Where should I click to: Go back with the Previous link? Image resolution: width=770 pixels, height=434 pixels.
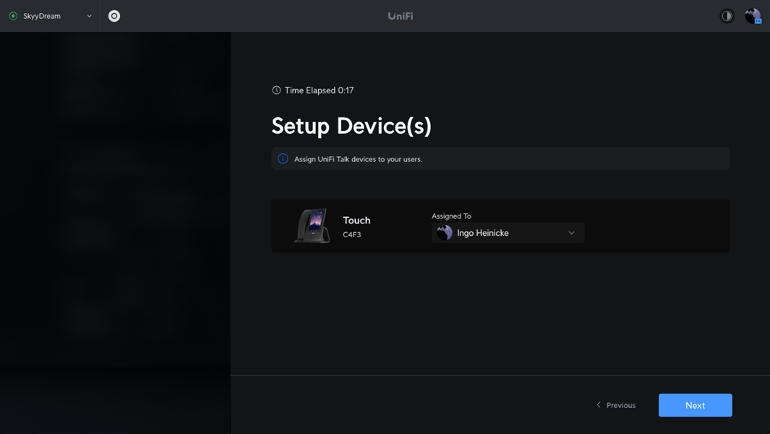pos(616,405)
